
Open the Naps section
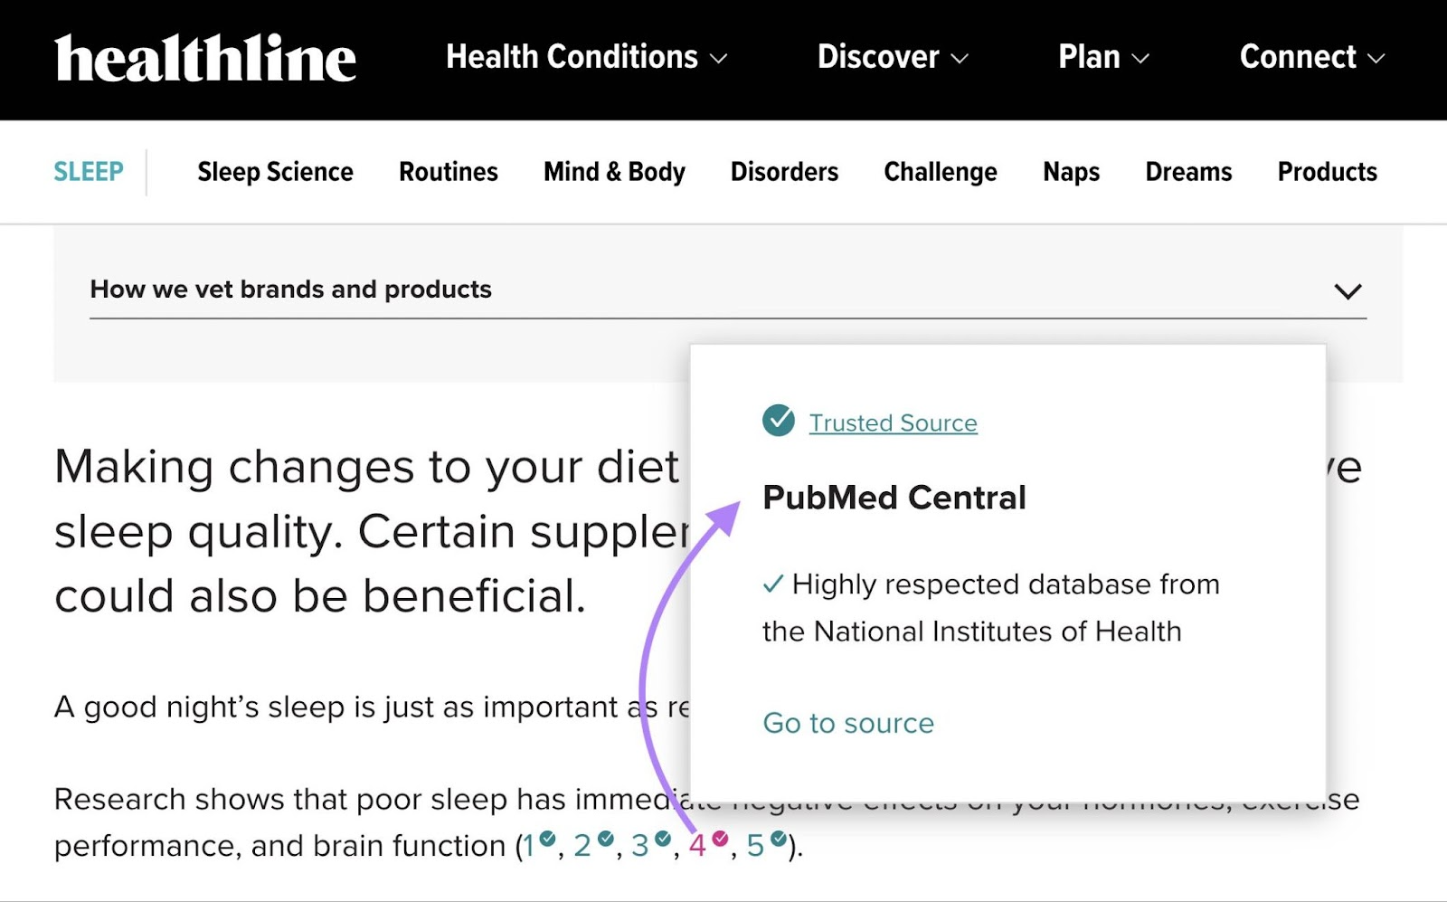(x=1071, y=172)
